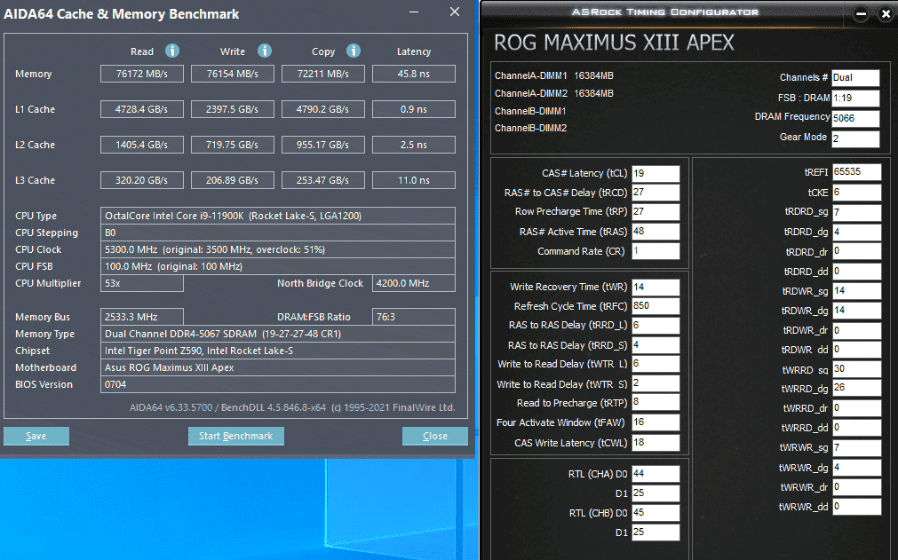Click the AIDA64 version footer text
The height and width of the screenshot is (560, 898).
292,407
